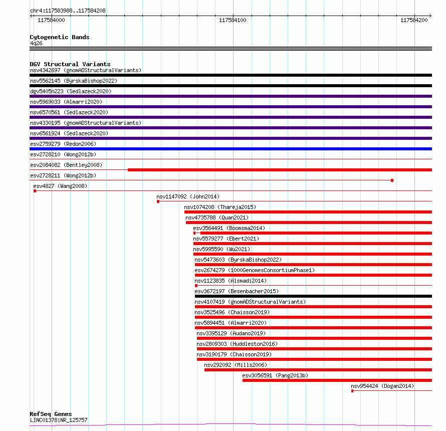Click the chr4:117583988..117584208 region label
Viewport: 446px width, 431px height.
[68, 11]
